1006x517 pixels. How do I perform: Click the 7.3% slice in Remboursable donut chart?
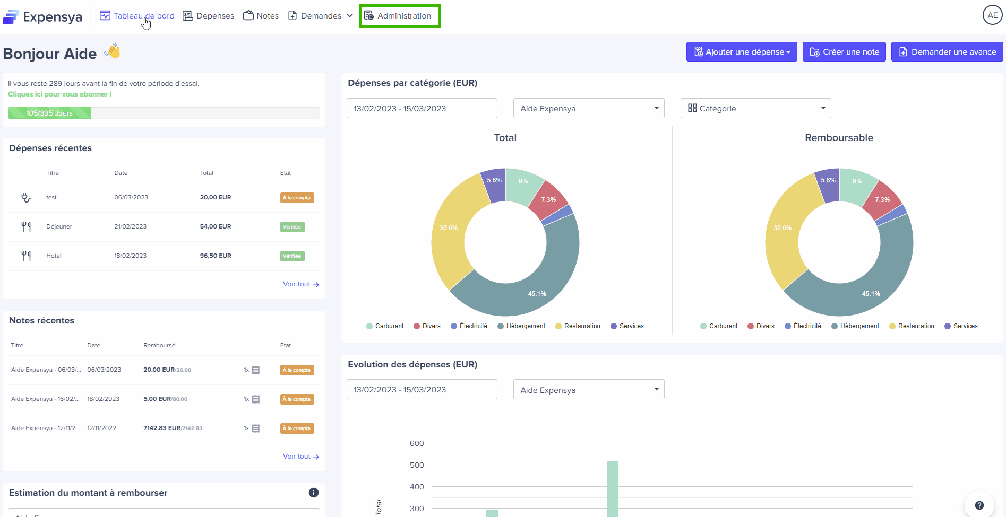(881, 200)
